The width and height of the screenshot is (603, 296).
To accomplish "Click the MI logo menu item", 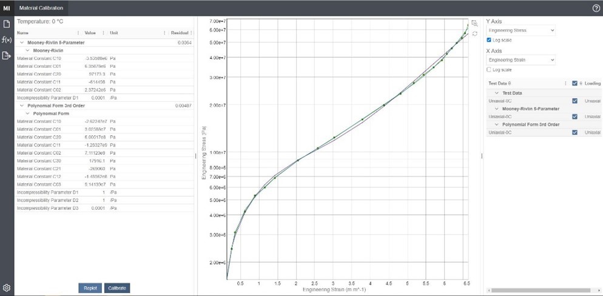I will pos(7,8).
